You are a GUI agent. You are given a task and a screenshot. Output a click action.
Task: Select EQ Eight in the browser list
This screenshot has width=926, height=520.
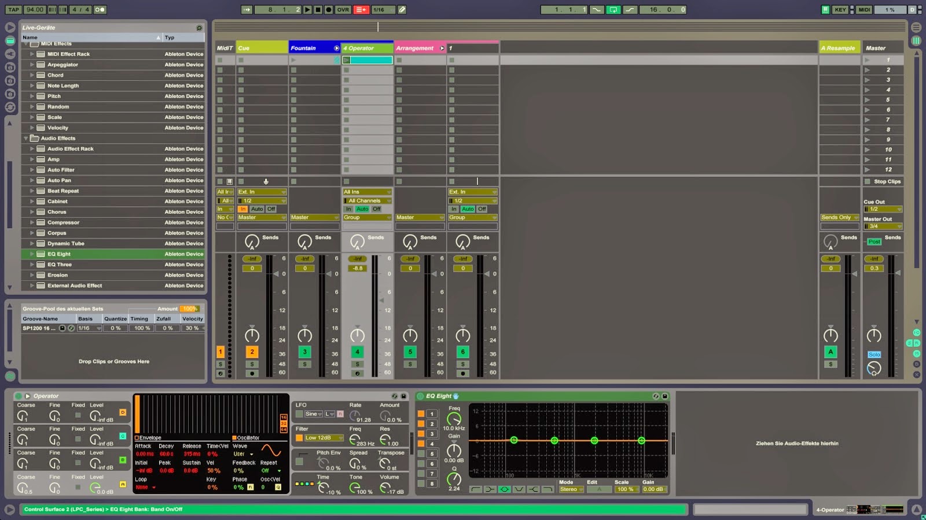click(113, 254)
